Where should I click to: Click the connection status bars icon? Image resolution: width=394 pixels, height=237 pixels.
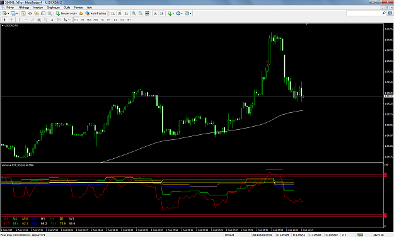click(x=360, y=234)
